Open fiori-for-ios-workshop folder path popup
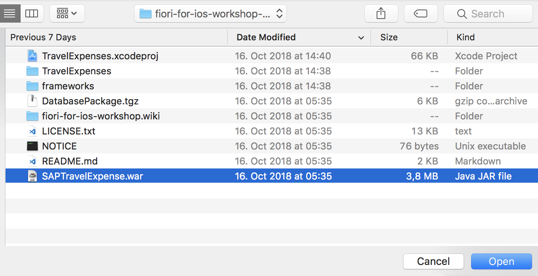Viewport: 538px width, 276px height. tap(210, 14)
